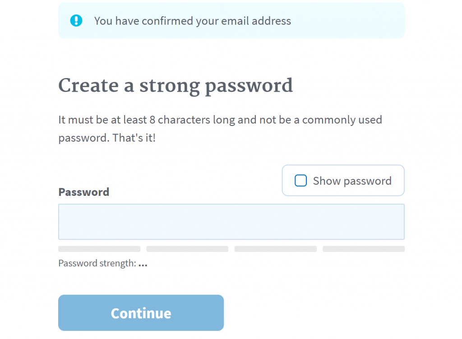
Task: Click the bold Password field label
Action: 84,192
